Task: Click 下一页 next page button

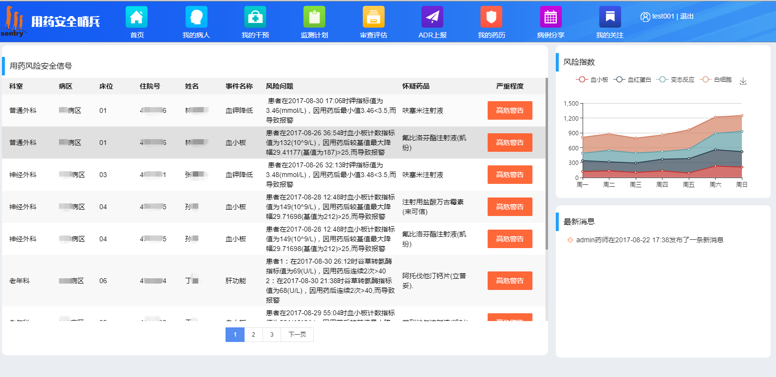Action: pos(297,335)
